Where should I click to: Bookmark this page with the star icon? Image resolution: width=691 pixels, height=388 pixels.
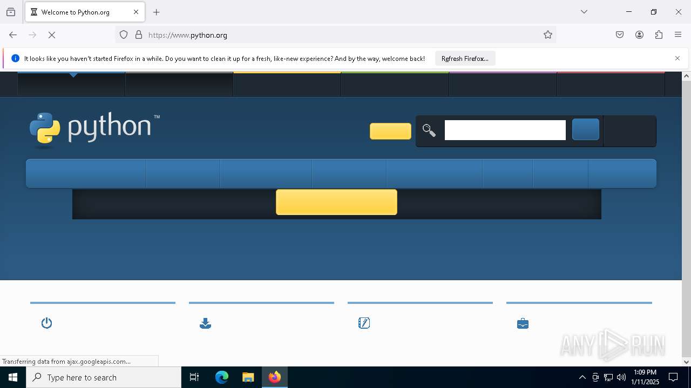pos(548,35)
